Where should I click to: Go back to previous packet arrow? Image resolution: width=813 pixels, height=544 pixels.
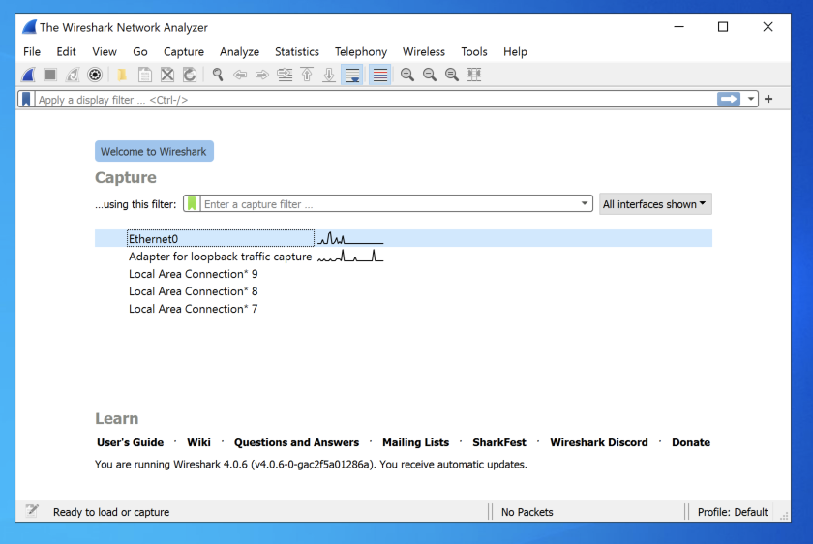(240, 75)
